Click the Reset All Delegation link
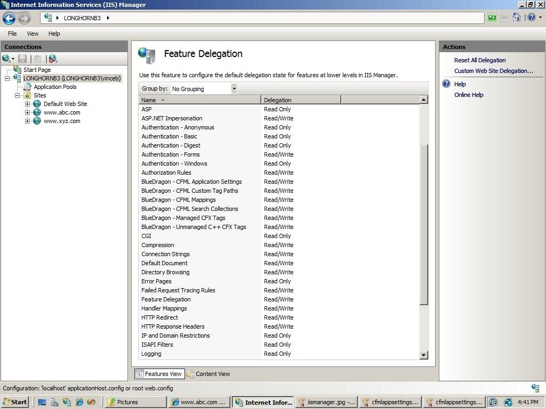Viewport: 546px width, 409px height. tap(479, 60)
